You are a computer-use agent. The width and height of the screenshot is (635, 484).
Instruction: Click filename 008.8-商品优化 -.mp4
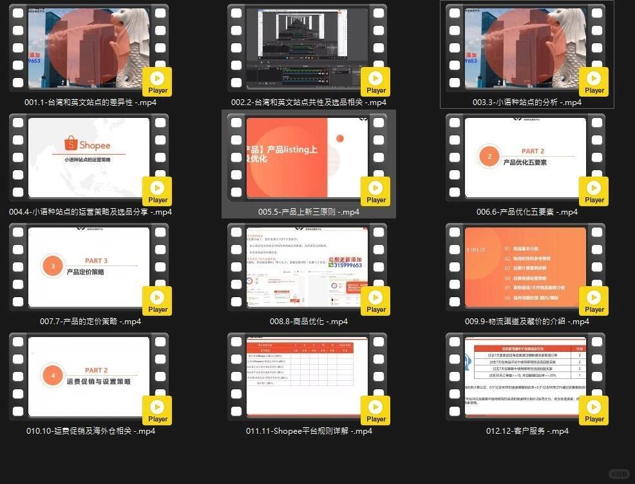[x=308, y=321]
